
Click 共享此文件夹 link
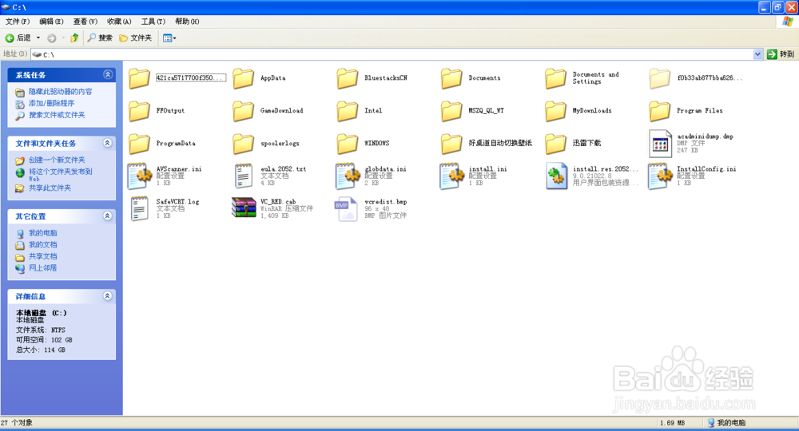pyautogui.click(x=50, y=188)
